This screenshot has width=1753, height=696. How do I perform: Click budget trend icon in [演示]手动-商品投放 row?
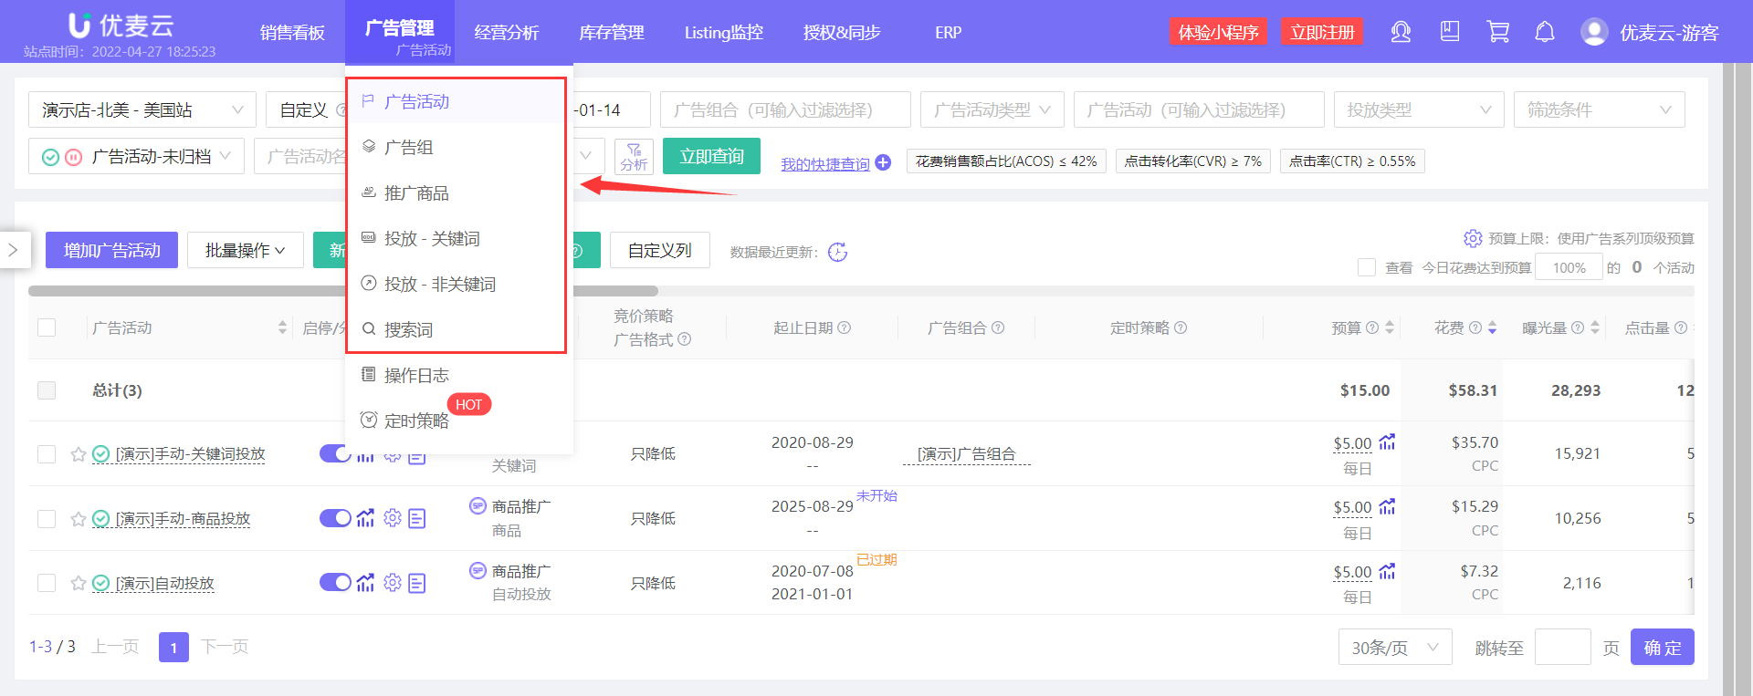(1387, 506)
